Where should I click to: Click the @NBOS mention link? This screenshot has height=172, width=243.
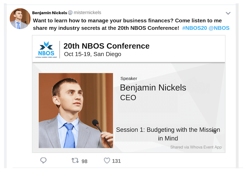click(219, 28)
